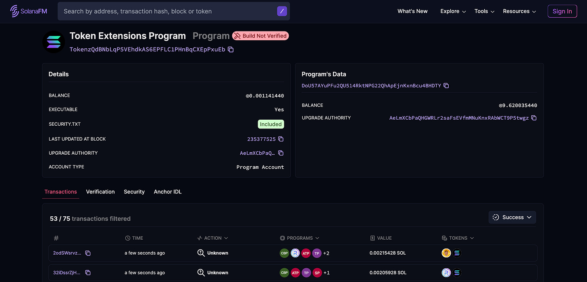Click the +2 more programs indicator
587x282 pixels.
click(x=327, y=253)
